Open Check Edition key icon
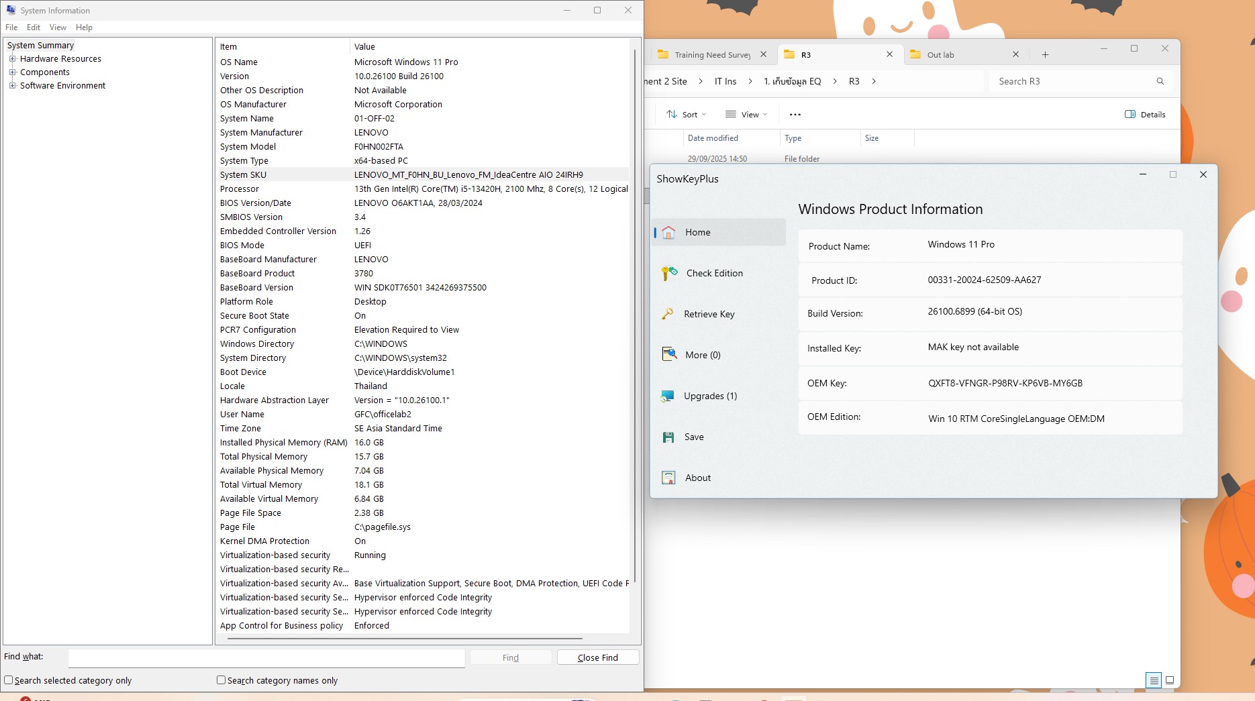 click(x=669, y=273)
